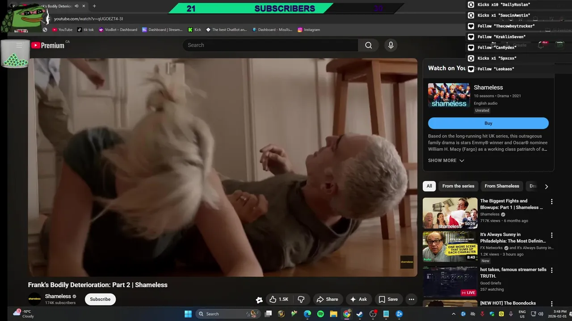Open options for It's Always Sunny video

551,235
